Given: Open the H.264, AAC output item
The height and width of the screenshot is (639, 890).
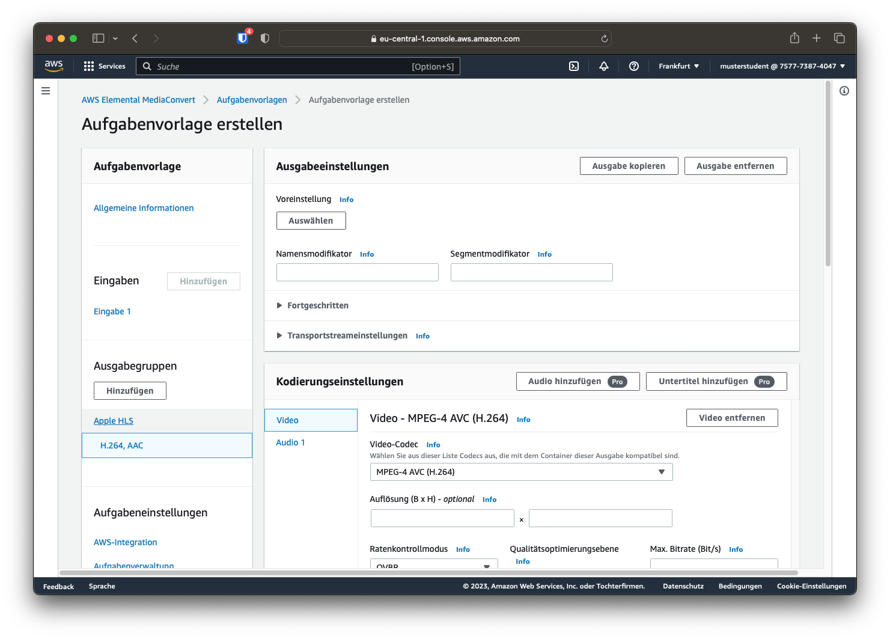Looking at the screenshot, I should [x=167, y=445].
